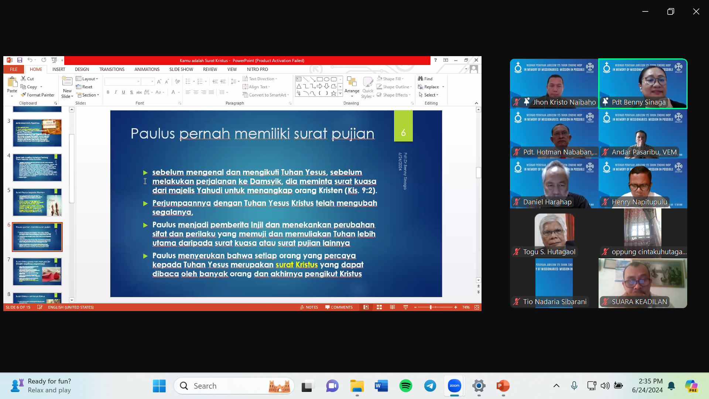This screenshot has width=709, height=399.
Task: Select slide 5 thumbnail
Action: (x=37, y=202)
